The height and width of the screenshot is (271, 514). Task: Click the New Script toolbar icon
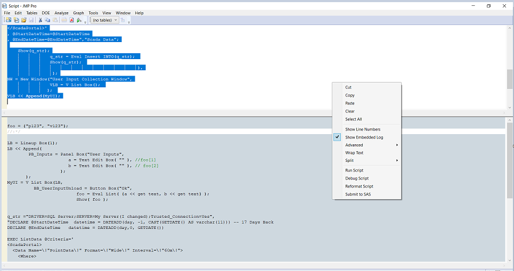(x=17, y=20)
